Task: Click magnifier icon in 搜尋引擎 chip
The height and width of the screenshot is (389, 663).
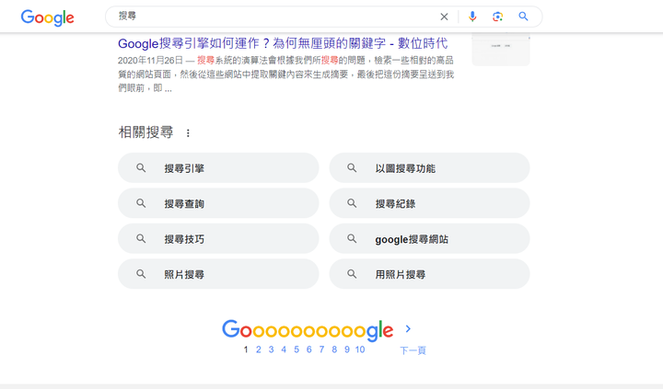Action: [x=141, y=168]
